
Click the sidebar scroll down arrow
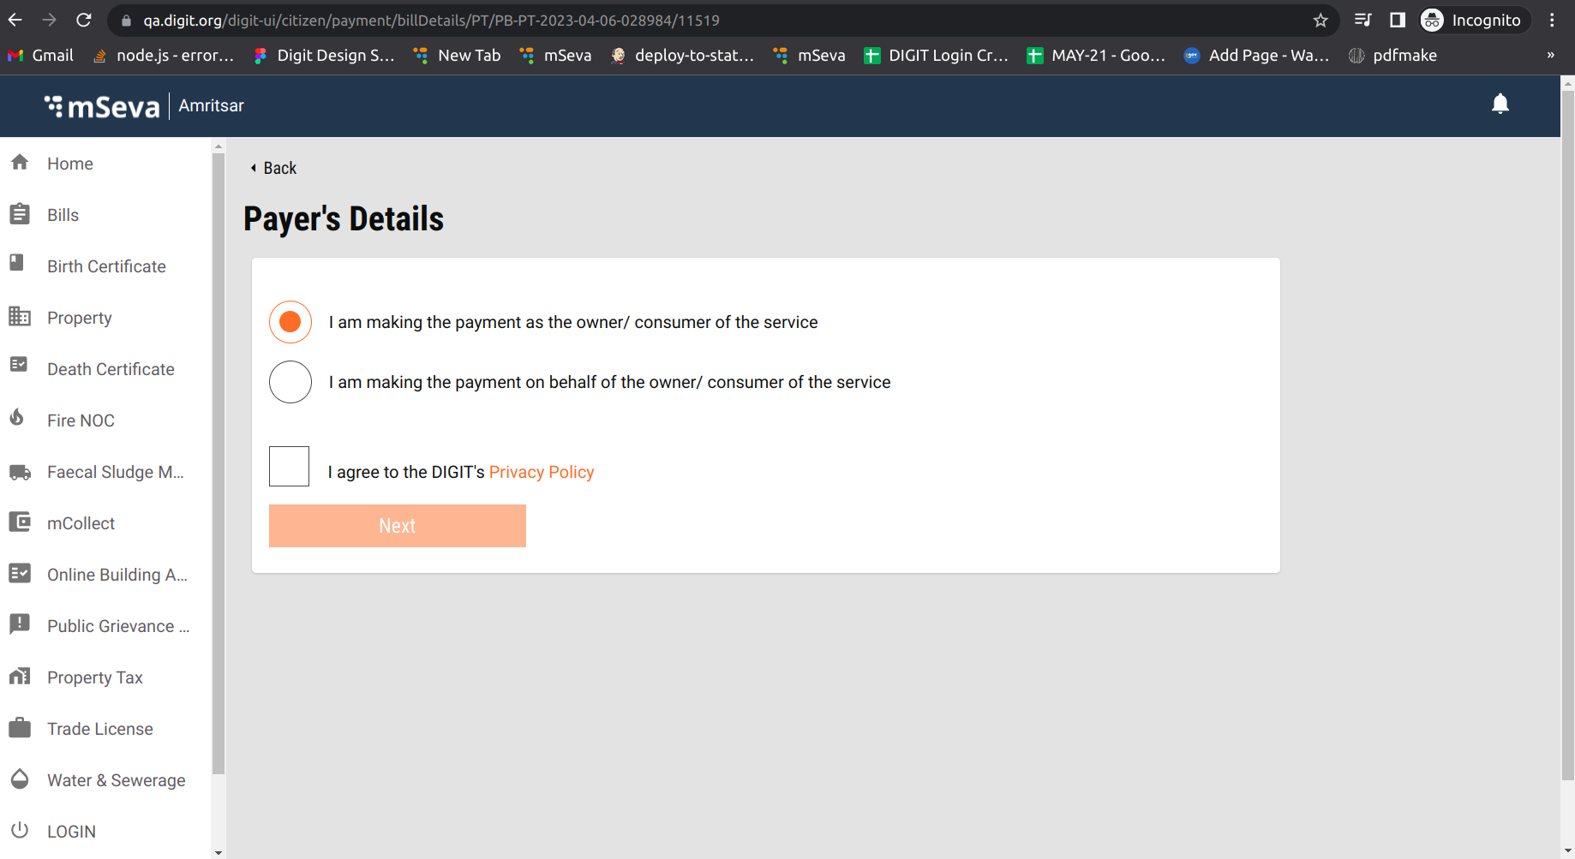tap(219, 852)
